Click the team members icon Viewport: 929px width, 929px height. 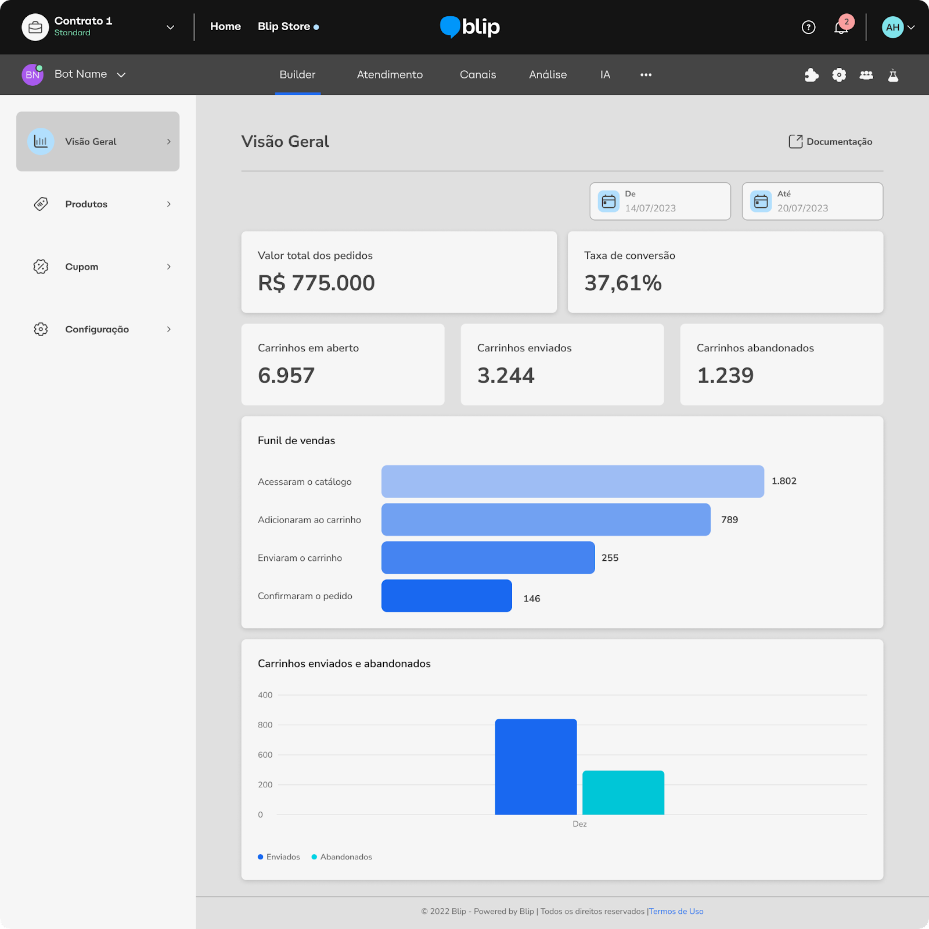(866, 75)
